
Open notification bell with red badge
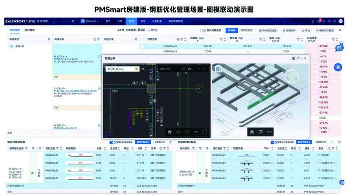click(319, 21)
